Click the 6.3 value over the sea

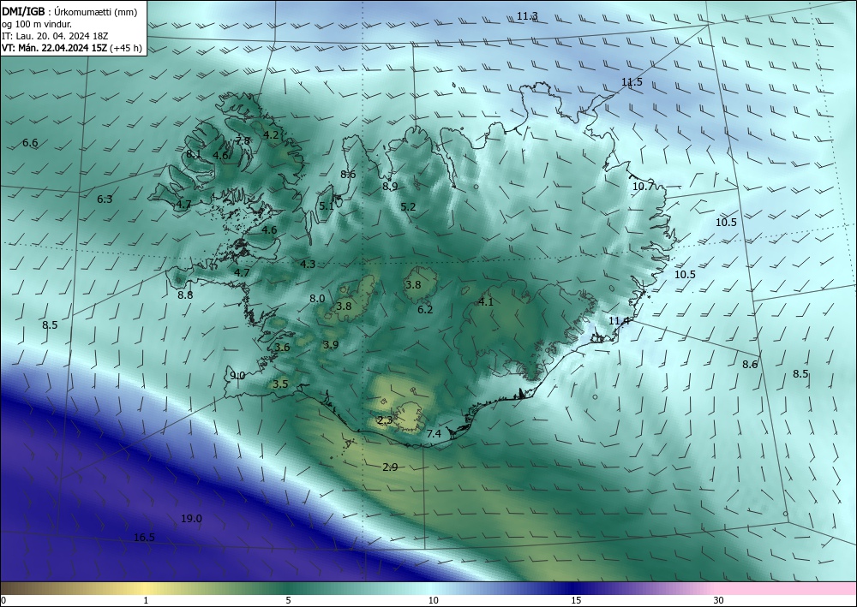click(x=105, y=199)
